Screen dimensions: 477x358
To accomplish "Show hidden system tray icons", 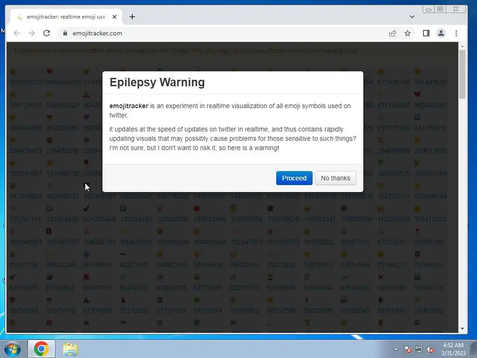I will pyautogui.click(x=396, y=349).
